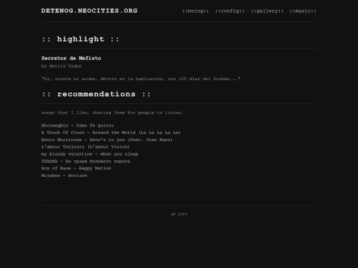
Task: Click the italic 'Si, siente el aroma' quote
Action: [x=141, y=79]
